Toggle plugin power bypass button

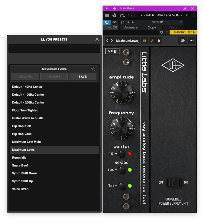click(107, 22)
